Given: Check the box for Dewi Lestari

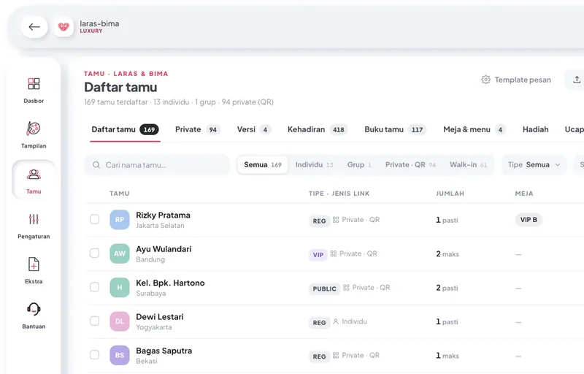Looking at the screenshot, I should click(95, 321).
